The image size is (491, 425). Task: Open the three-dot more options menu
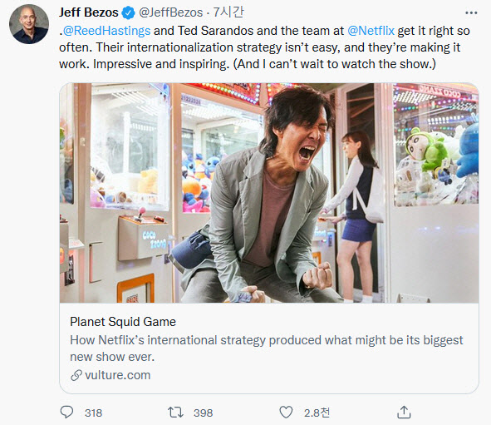click(471, 12)
